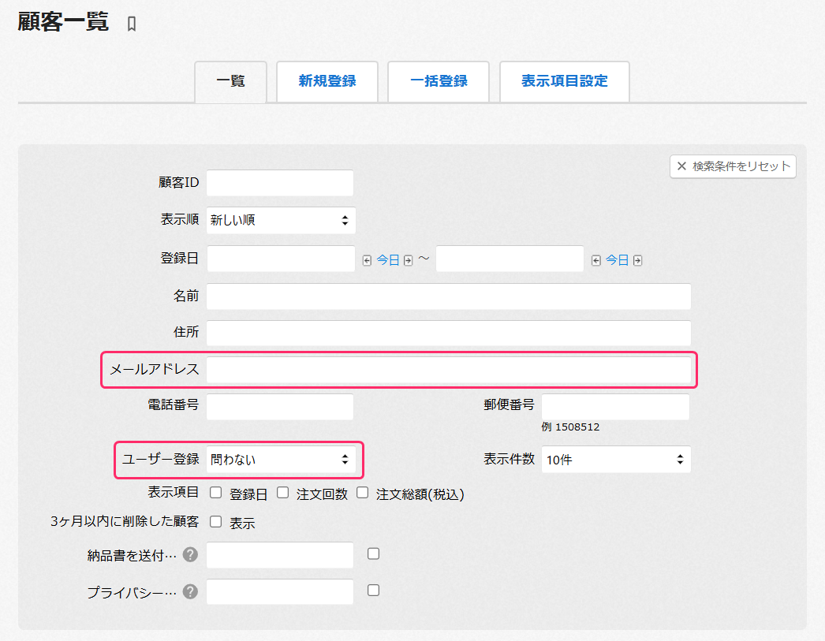Enable the 登録日 display item checkbox
The width and height of the screenshot is (825, 641).
point(215,492)
